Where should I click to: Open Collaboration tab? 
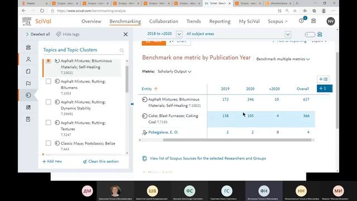point(163,21)
